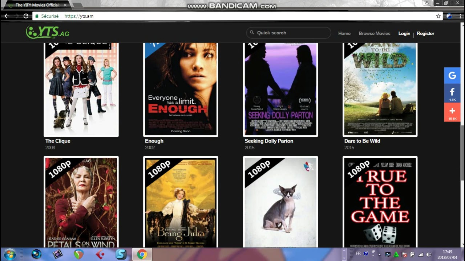Image resolution: width=465 pixels, height=261 pixels.
Task: Open a new browser tab
Action: click(x=77, y=5)
